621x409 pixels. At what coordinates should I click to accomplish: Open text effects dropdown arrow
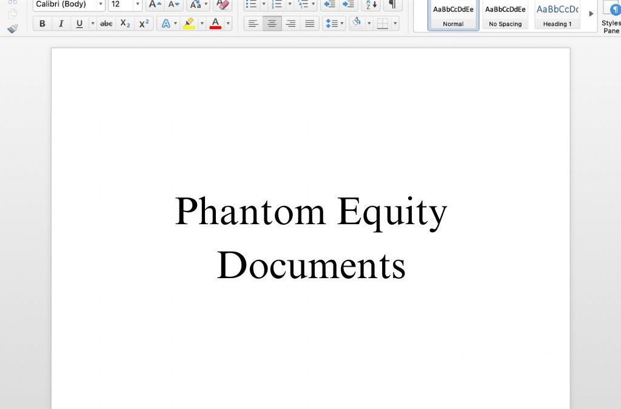pyautogui.click(x=175, y=24)
